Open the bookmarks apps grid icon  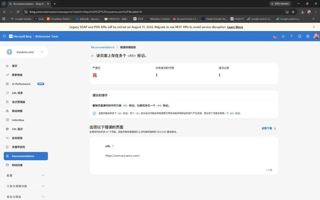click(4, 19)
